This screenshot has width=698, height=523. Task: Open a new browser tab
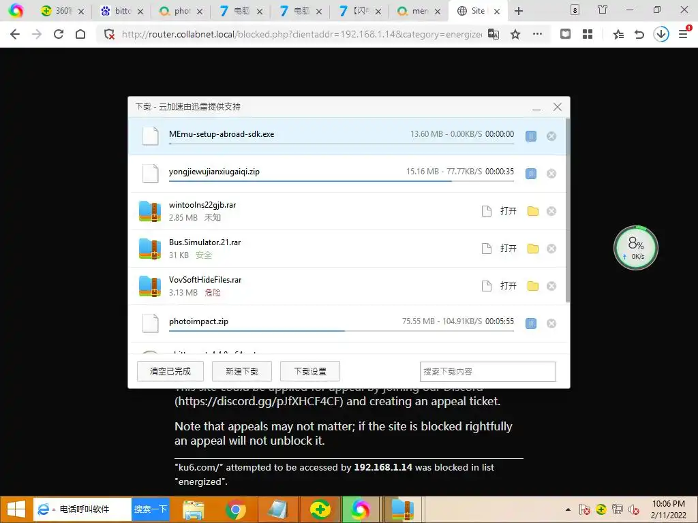point(519,11)
